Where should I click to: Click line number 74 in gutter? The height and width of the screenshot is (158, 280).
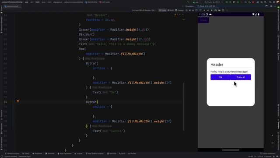(6, 102)
